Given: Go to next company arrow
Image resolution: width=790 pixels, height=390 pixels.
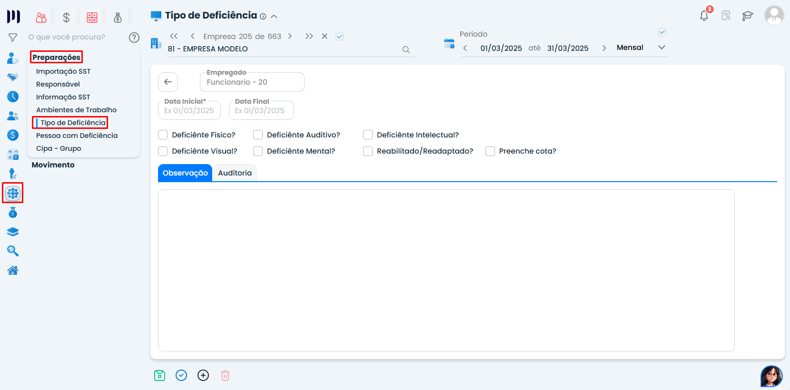Looking at the screenshot, I should pos(290,36).
